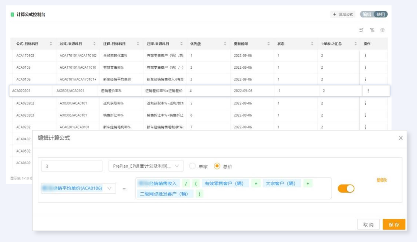The width and height of the screenshot is (417, 242).
Task: Click 取消 to cancel editing
Action: 368,224
